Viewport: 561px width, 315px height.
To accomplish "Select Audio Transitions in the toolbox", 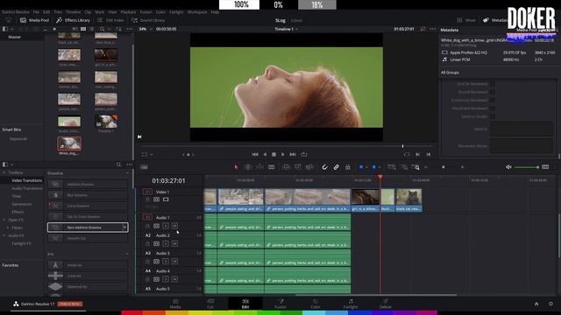I will [27, 188].
